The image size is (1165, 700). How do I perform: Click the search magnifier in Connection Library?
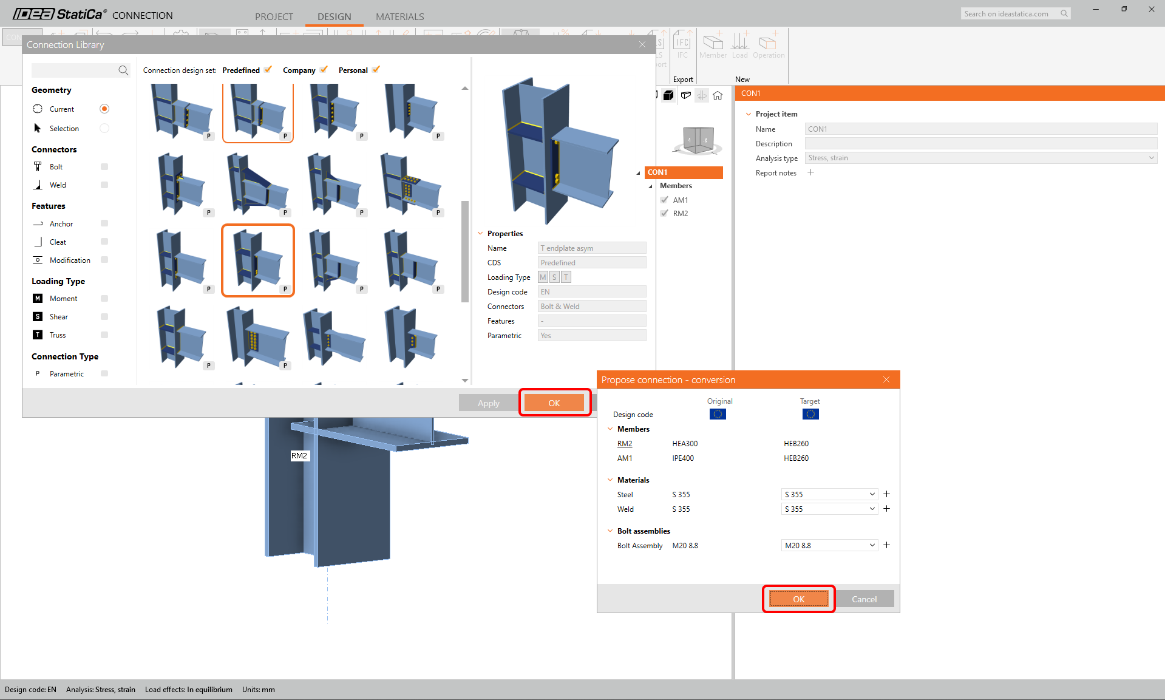tap(123, 70)
